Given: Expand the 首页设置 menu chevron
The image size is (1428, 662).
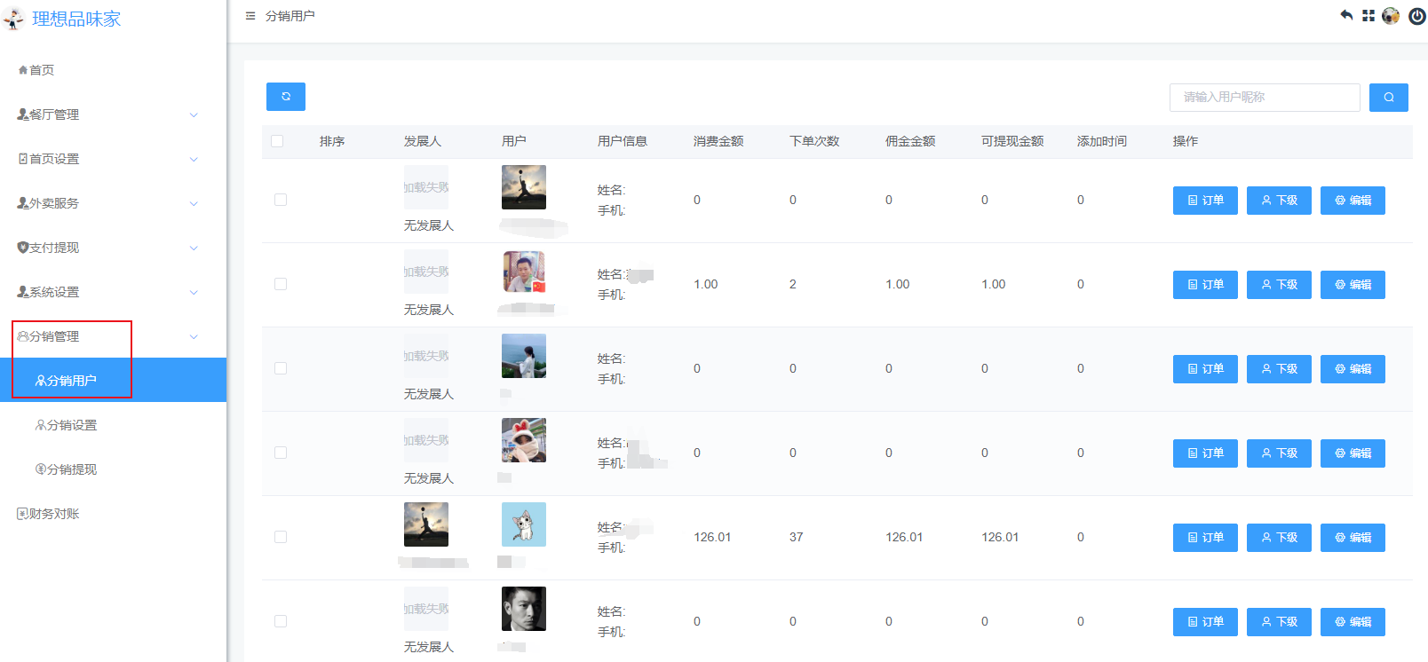Looking at the screenshot, I should click(194, 159).
